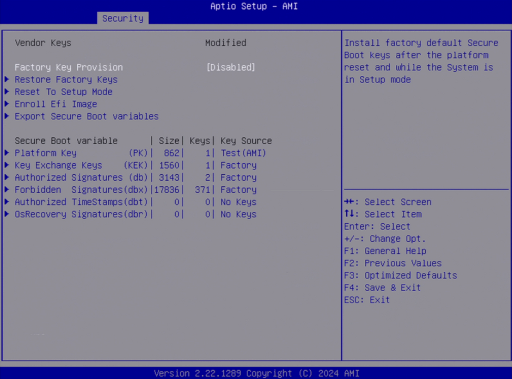Open the Authorized Signatures (db) arrow
The height and width of the screenshot is (379, 512).
(x=6, y=177)
